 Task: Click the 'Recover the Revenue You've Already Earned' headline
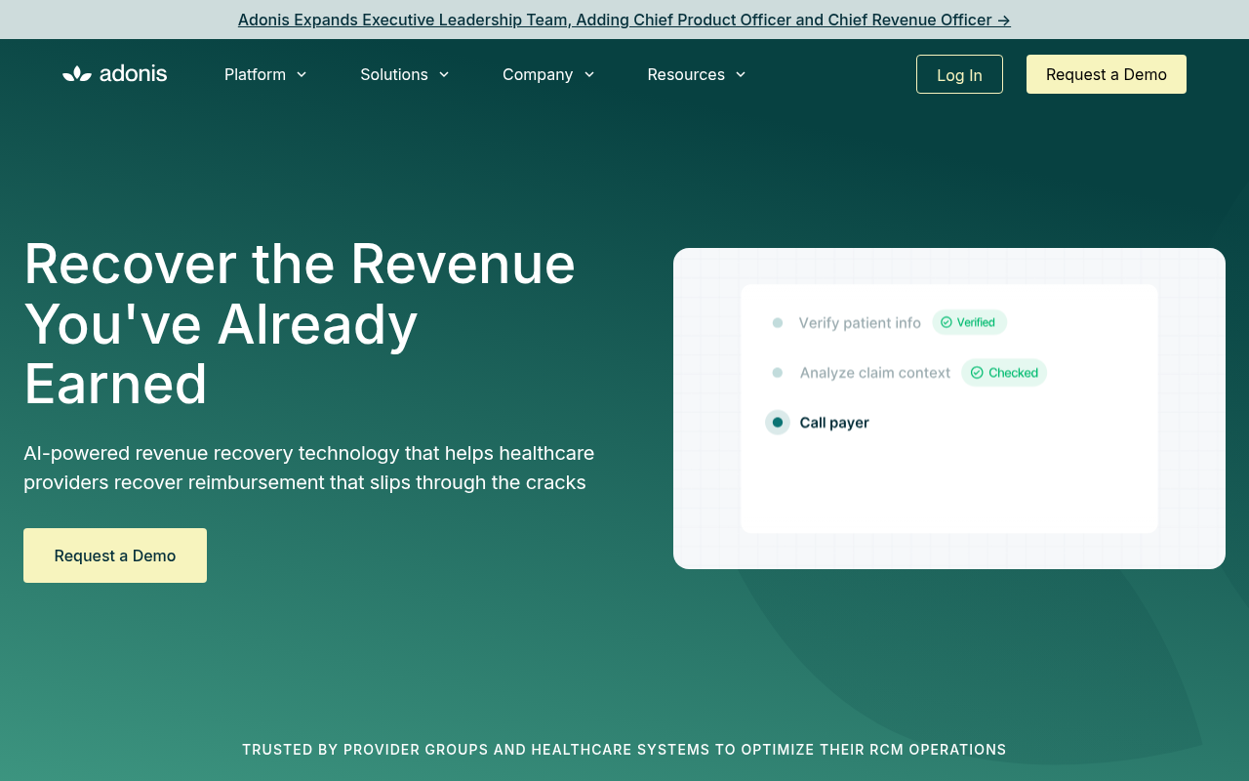300,323
